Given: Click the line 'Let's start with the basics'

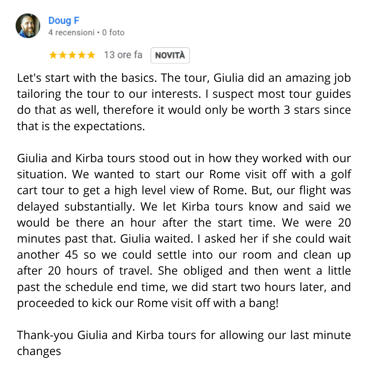Looking at the screenshot, I should coord(184,78).
